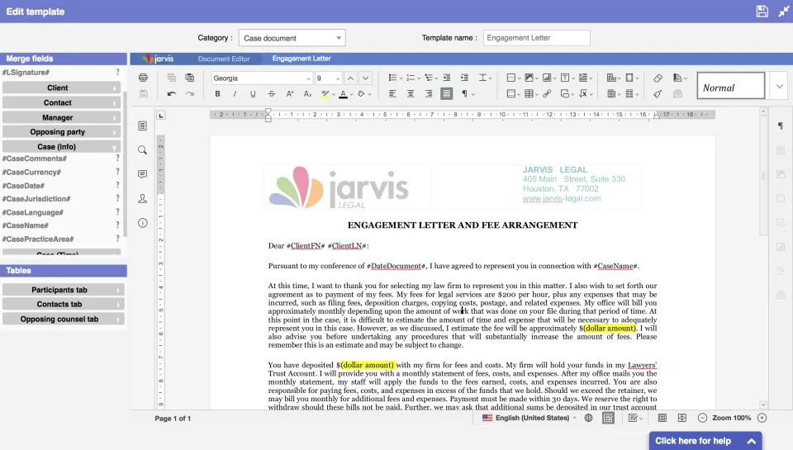Zoom out with the minus button
Viewport: 793px width, 450px height.
tap(702, 418)
